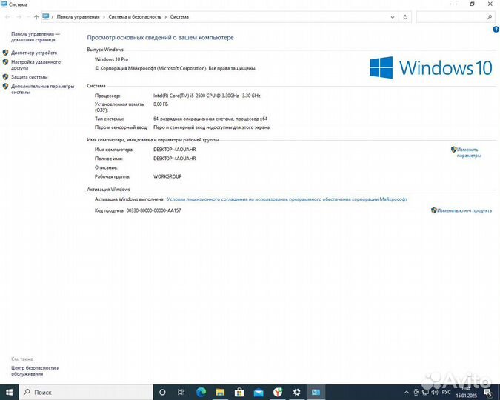Open Дополнительные параметры системы
The width and height of the screenshot is (500, 400).
click(42, 89)
